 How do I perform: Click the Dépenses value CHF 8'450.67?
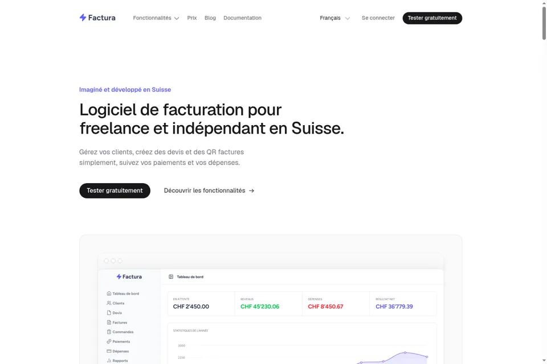coord(325,307)
